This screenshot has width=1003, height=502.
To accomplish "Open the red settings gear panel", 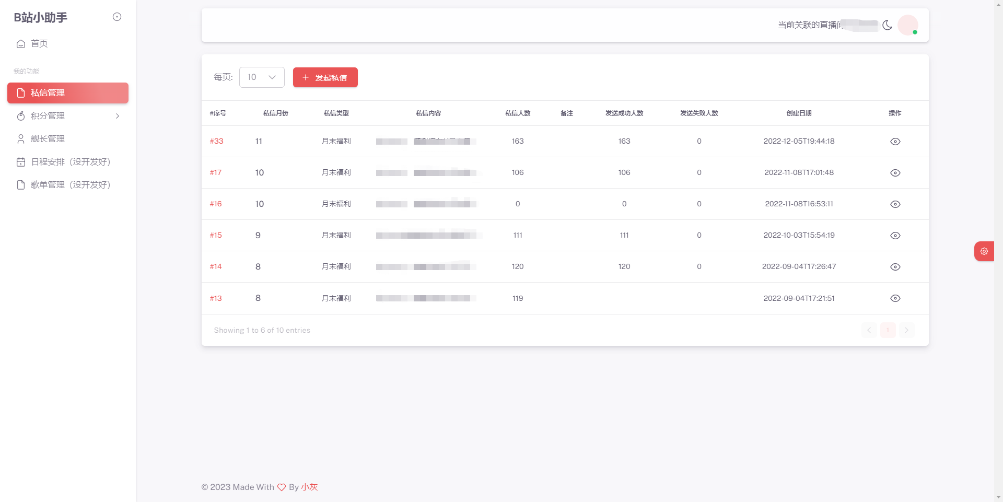I will coord(984,251).
